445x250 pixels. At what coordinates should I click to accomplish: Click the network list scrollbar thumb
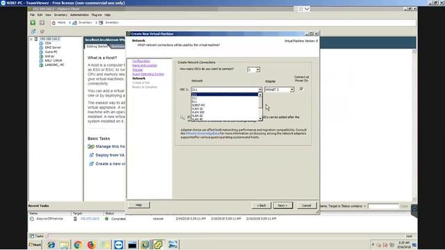260,103
